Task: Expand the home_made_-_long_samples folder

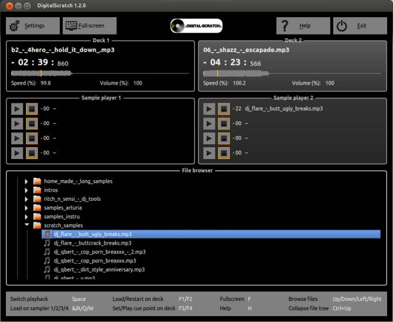Action: [27, 181]
